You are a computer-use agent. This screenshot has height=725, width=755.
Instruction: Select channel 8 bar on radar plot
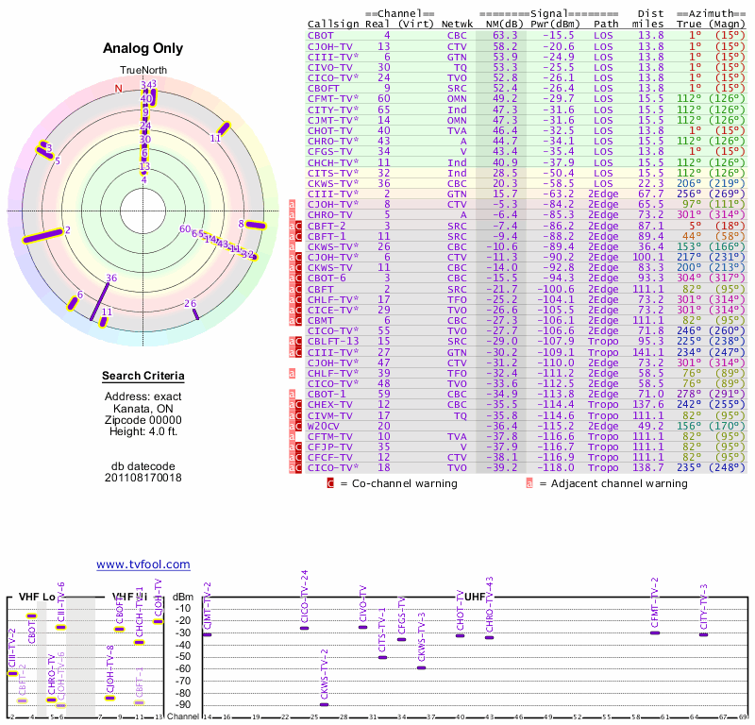click(x=254, y=225)
